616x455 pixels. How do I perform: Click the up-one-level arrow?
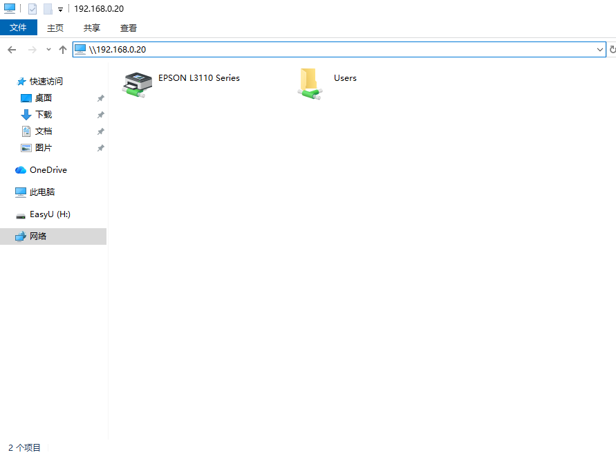click(63, 50)
